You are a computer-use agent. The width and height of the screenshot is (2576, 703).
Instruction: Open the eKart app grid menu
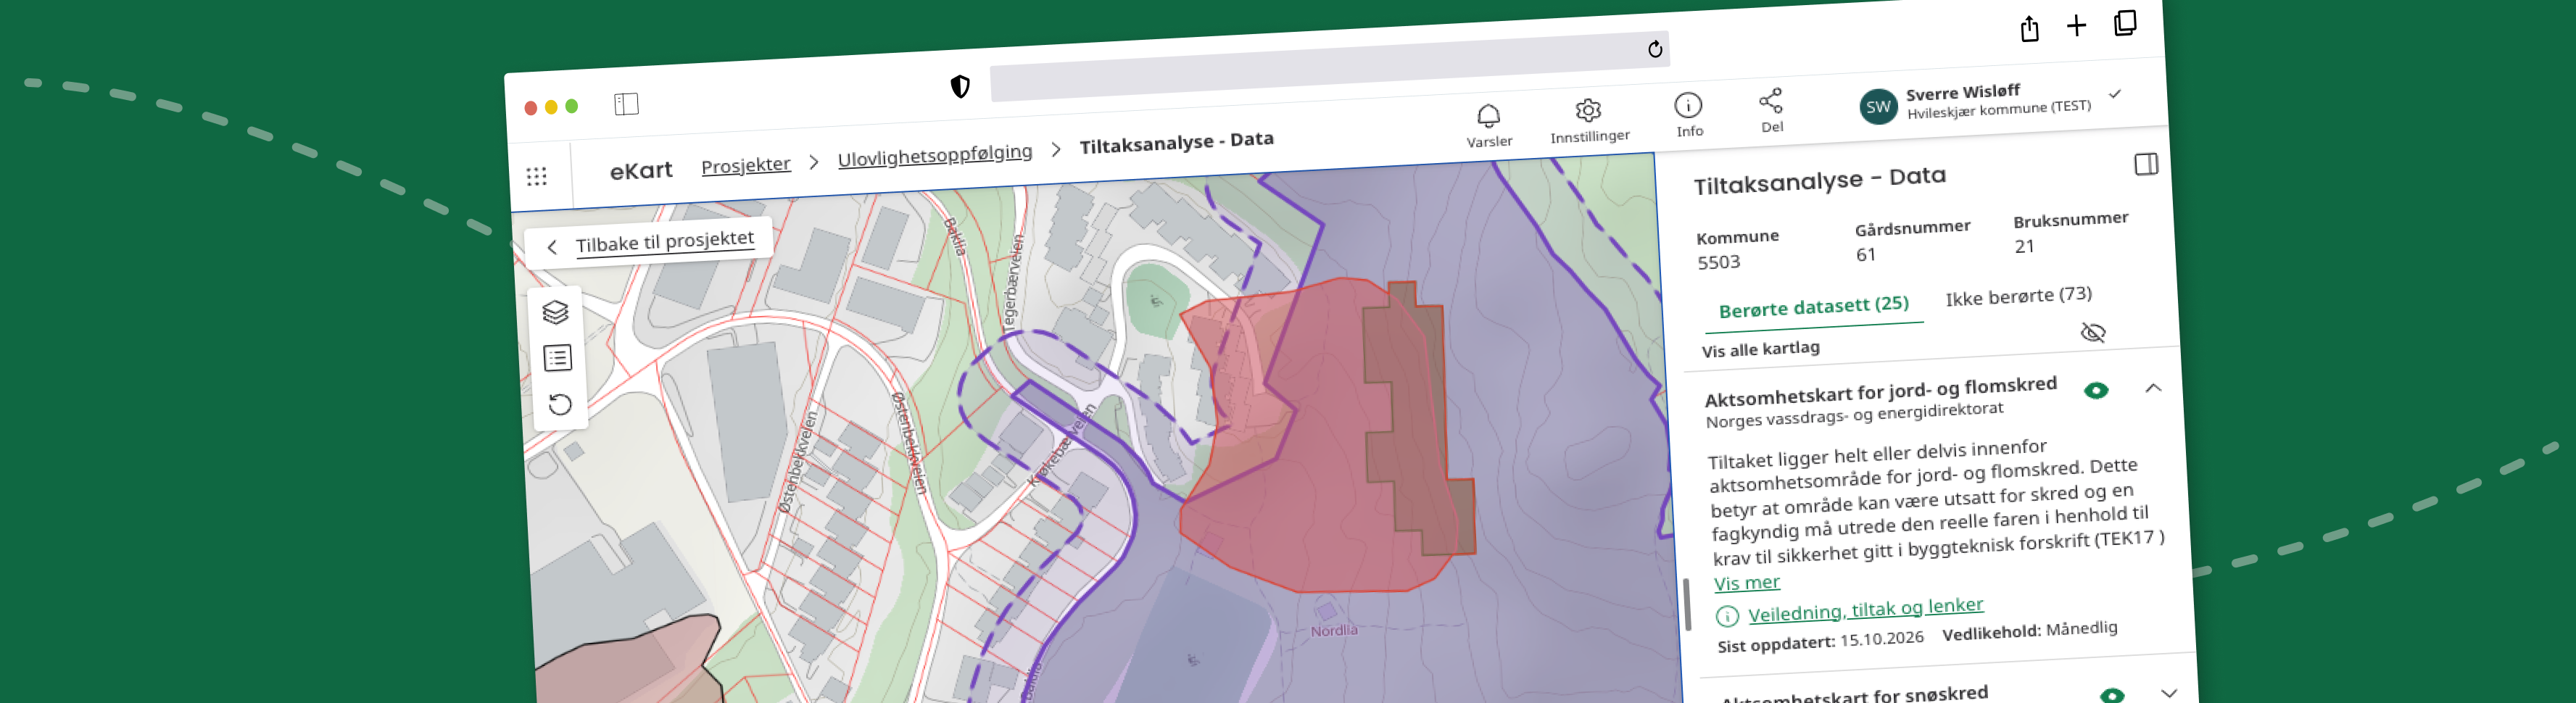pos(537,176)
